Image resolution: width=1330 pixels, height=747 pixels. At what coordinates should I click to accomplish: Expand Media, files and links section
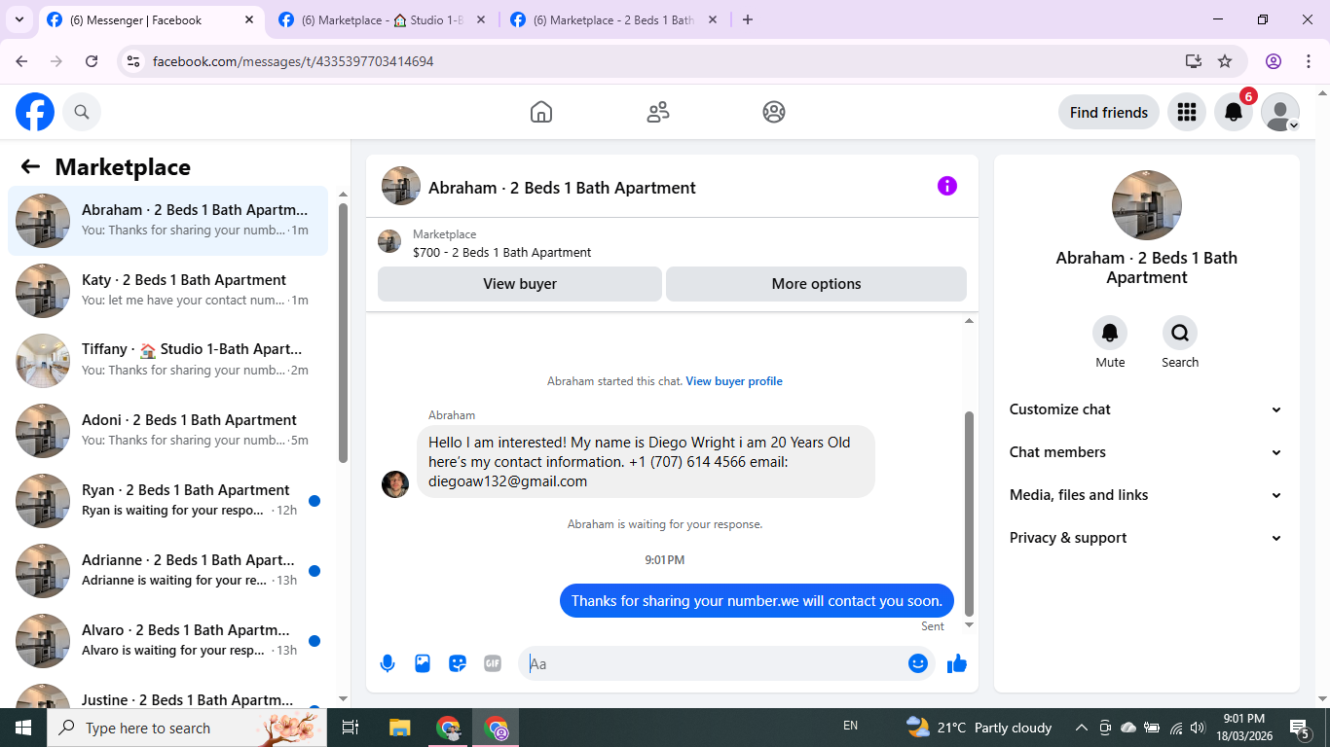pyautogui.click(x=1146, y=495)
